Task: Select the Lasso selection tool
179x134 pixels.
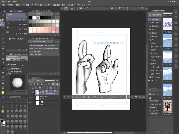Action: click(3, 34)
